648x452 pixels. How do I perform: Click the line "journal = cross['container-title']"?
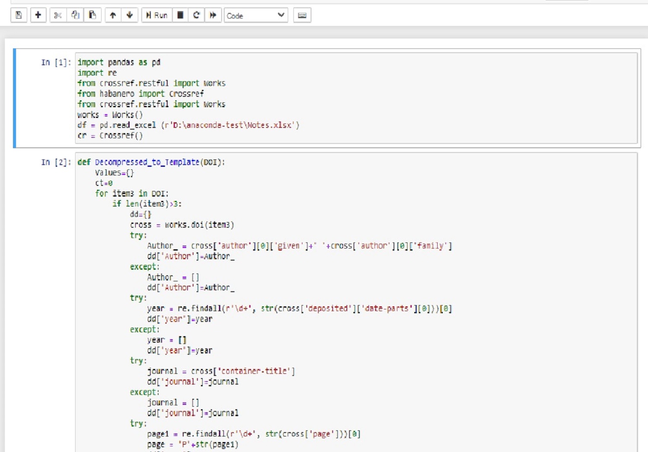(x=221, y=371)
